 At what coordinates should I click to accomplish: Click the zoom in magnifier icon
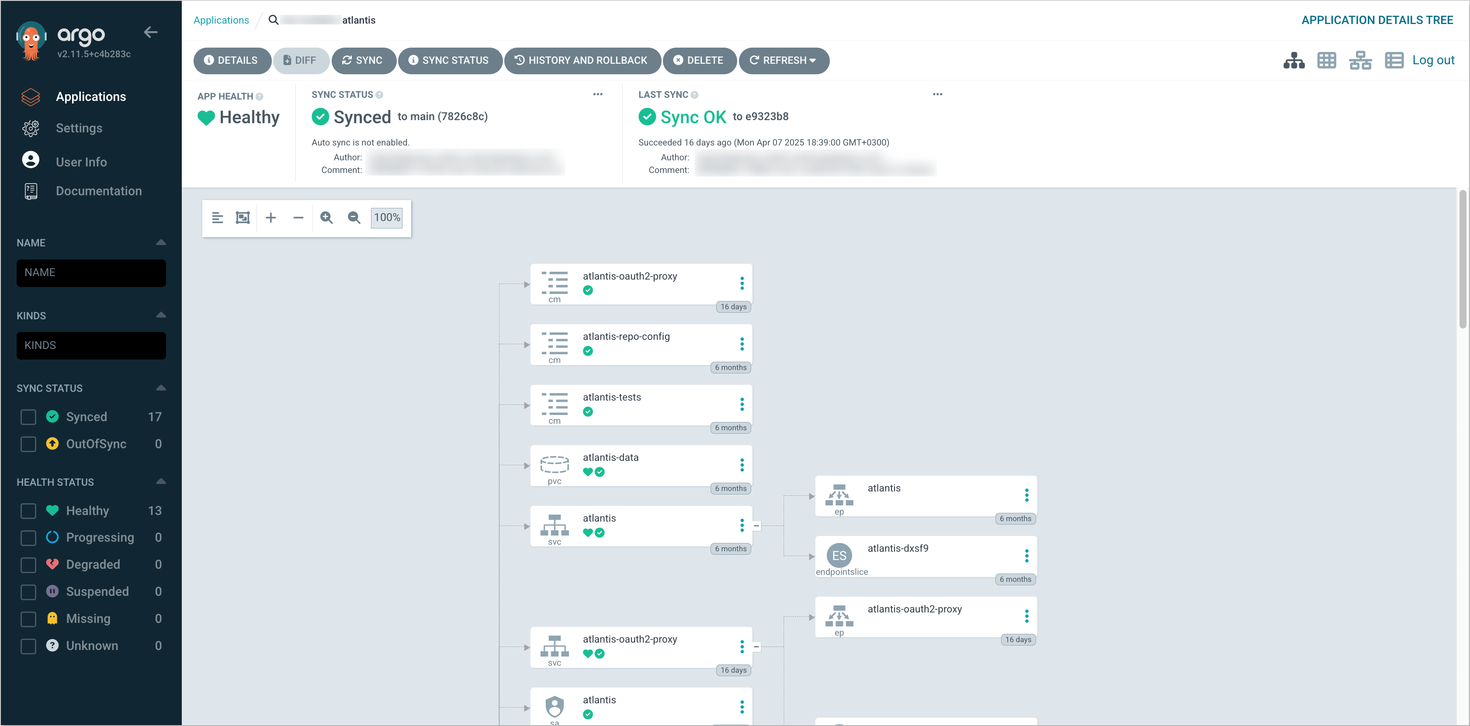(x=326, y=218)
